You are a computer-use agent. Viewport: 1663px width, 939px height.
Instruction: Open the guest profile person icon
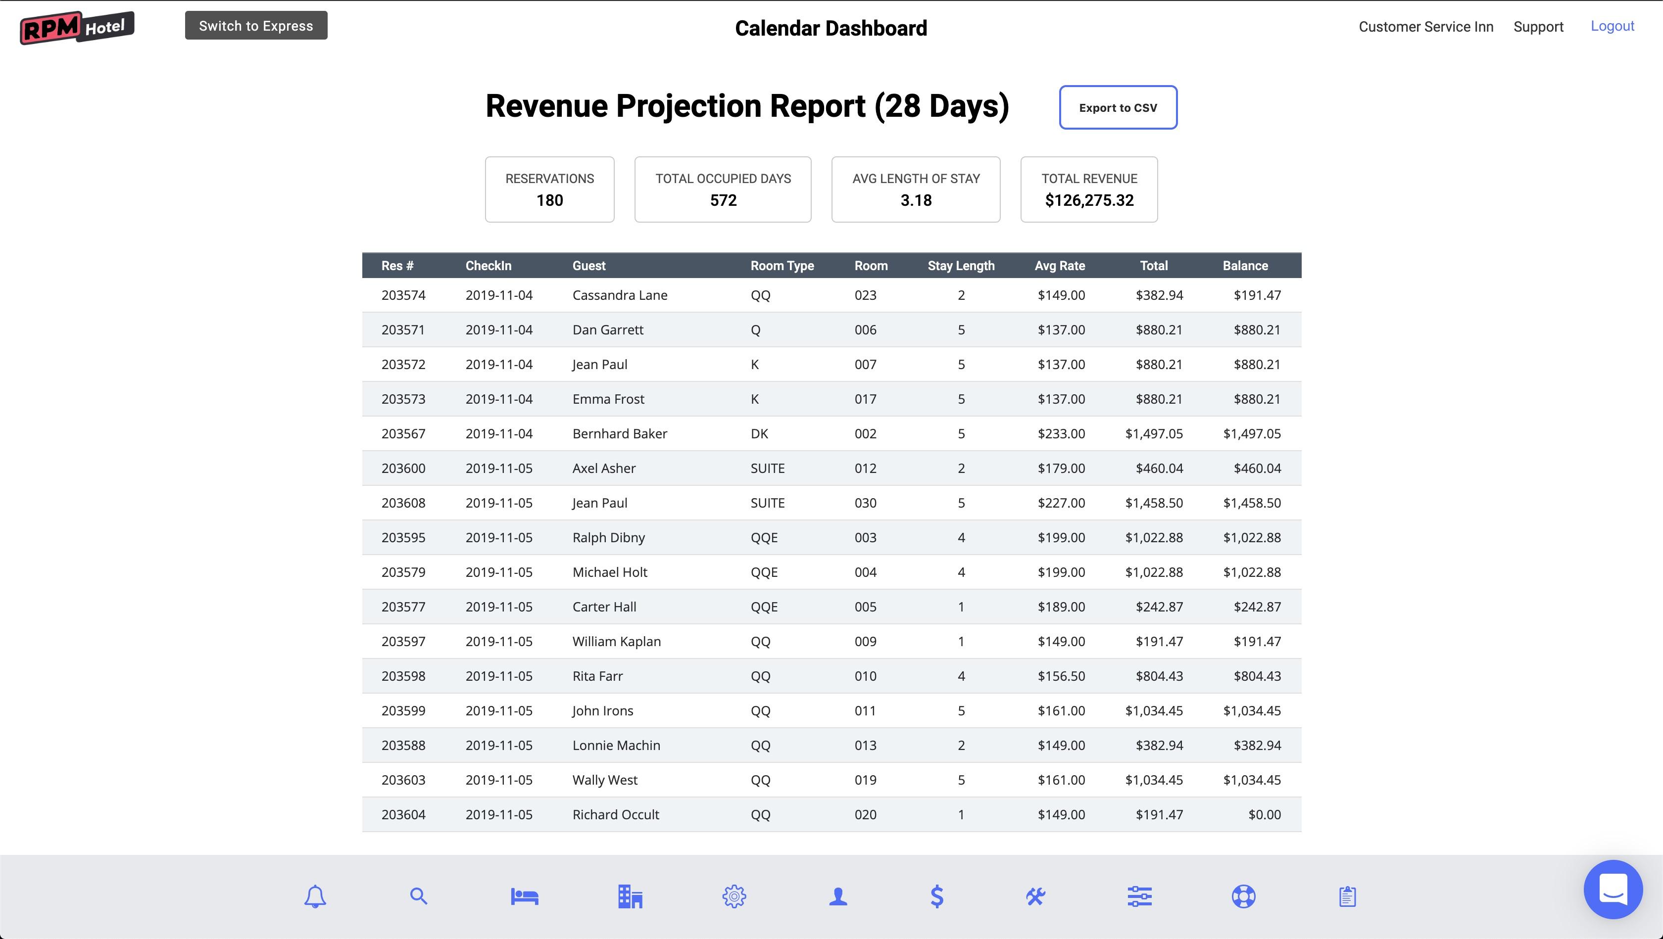pos(838,896)
